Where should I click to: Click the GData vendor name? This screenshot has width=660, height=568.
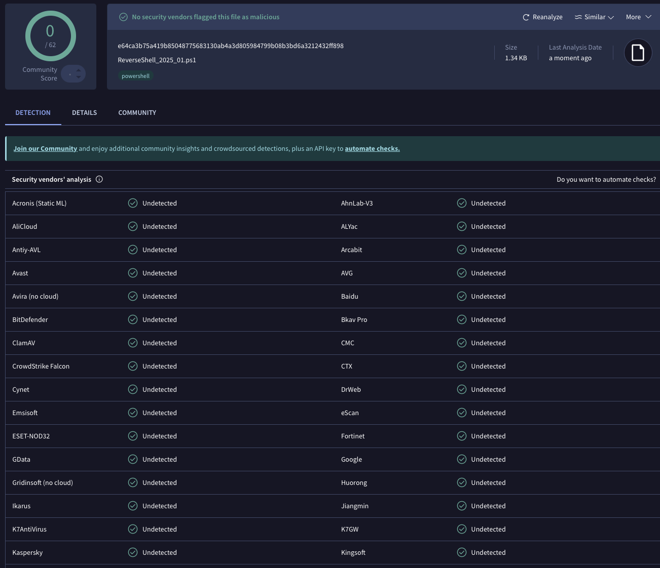[x=21, y=460]
